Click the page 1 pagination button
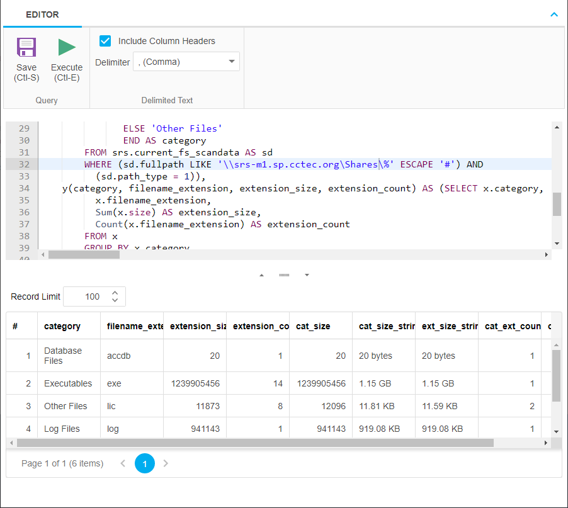The height and width of the screenshot is (508, 568). tap(144, 463)
